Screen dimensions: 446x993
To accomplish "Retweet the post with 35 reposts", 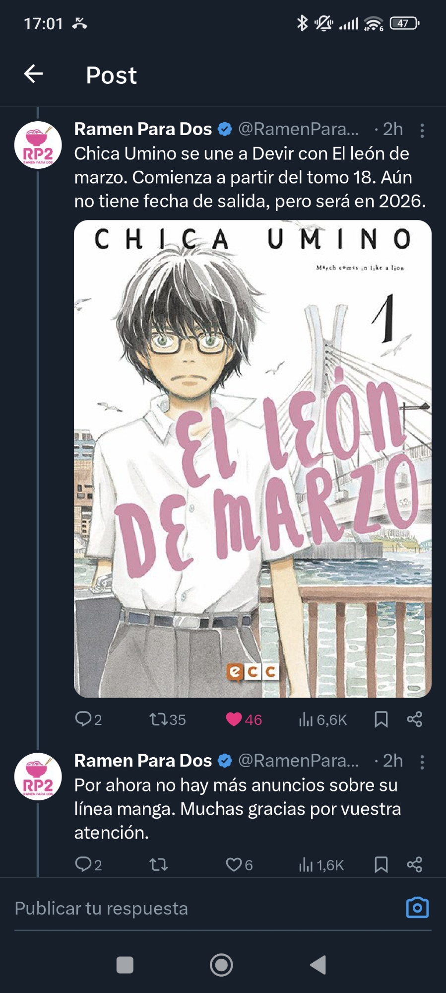I will tap(158, 719).
